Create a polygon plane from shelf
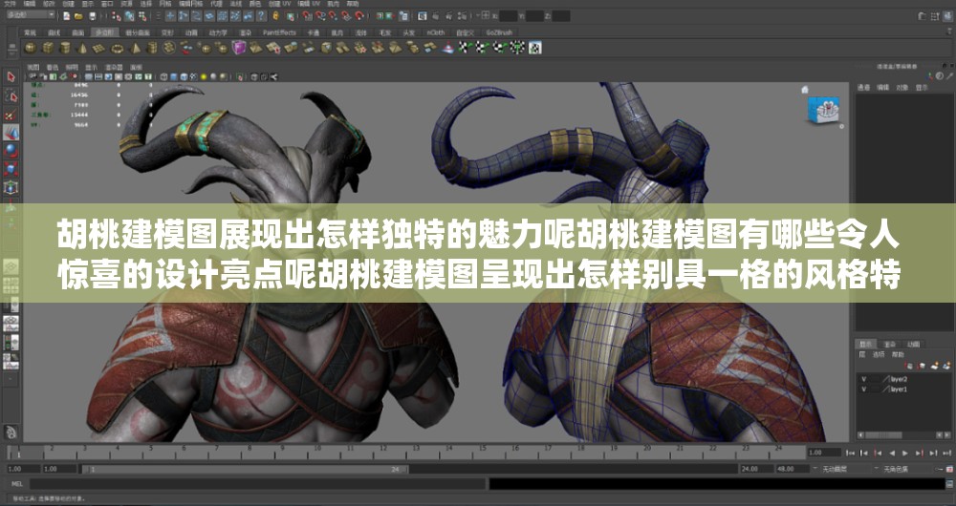Image resolution: width=956 pixels, height=506 pixels. [98, 48]
